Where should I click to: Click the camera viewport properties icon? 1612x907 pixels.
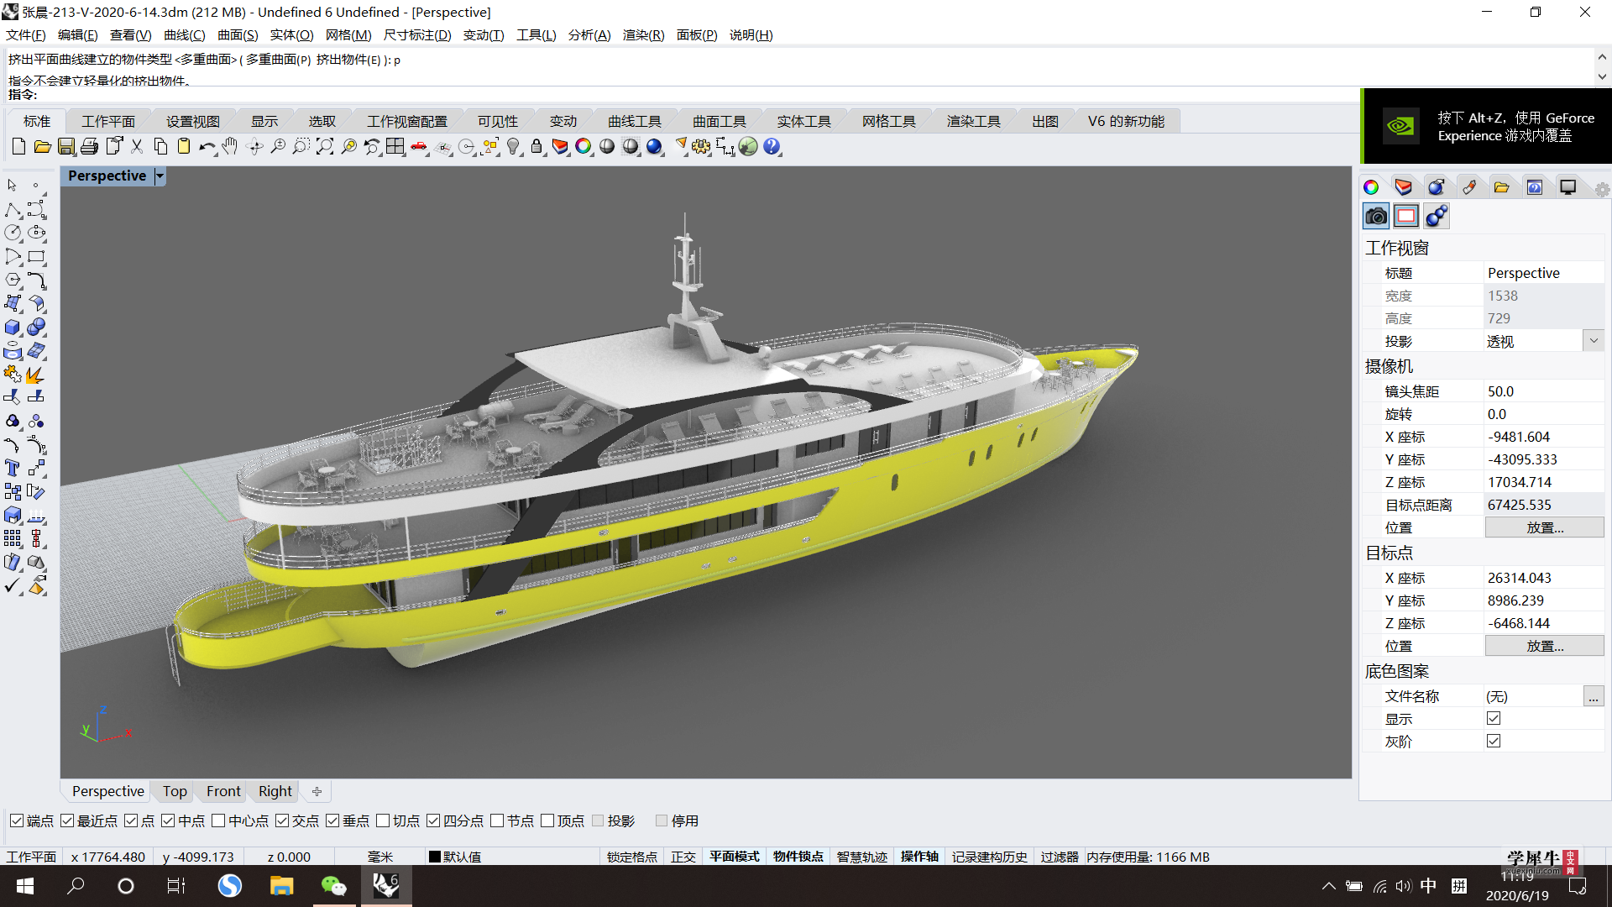pos(1376,217)
